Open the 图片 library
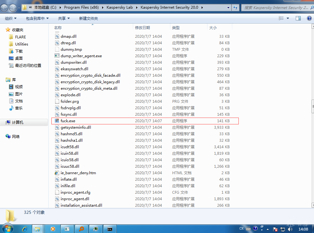This screenshot has height=233, width=314. [19, 94]
